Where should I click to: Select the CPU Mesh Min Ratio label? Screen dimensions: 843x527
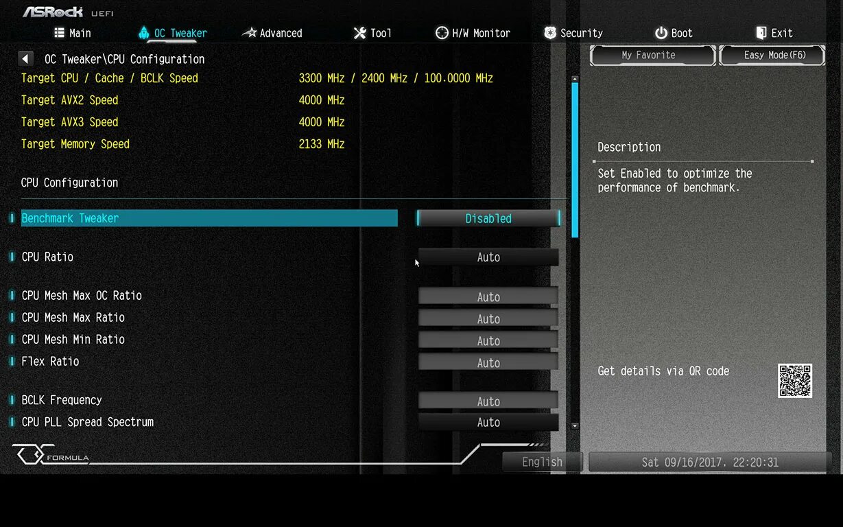(73, 340)
